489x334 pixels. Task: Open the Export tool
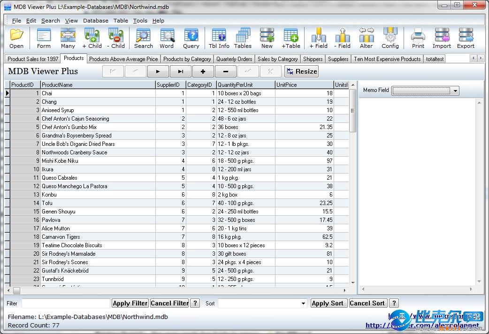(466, 38)
